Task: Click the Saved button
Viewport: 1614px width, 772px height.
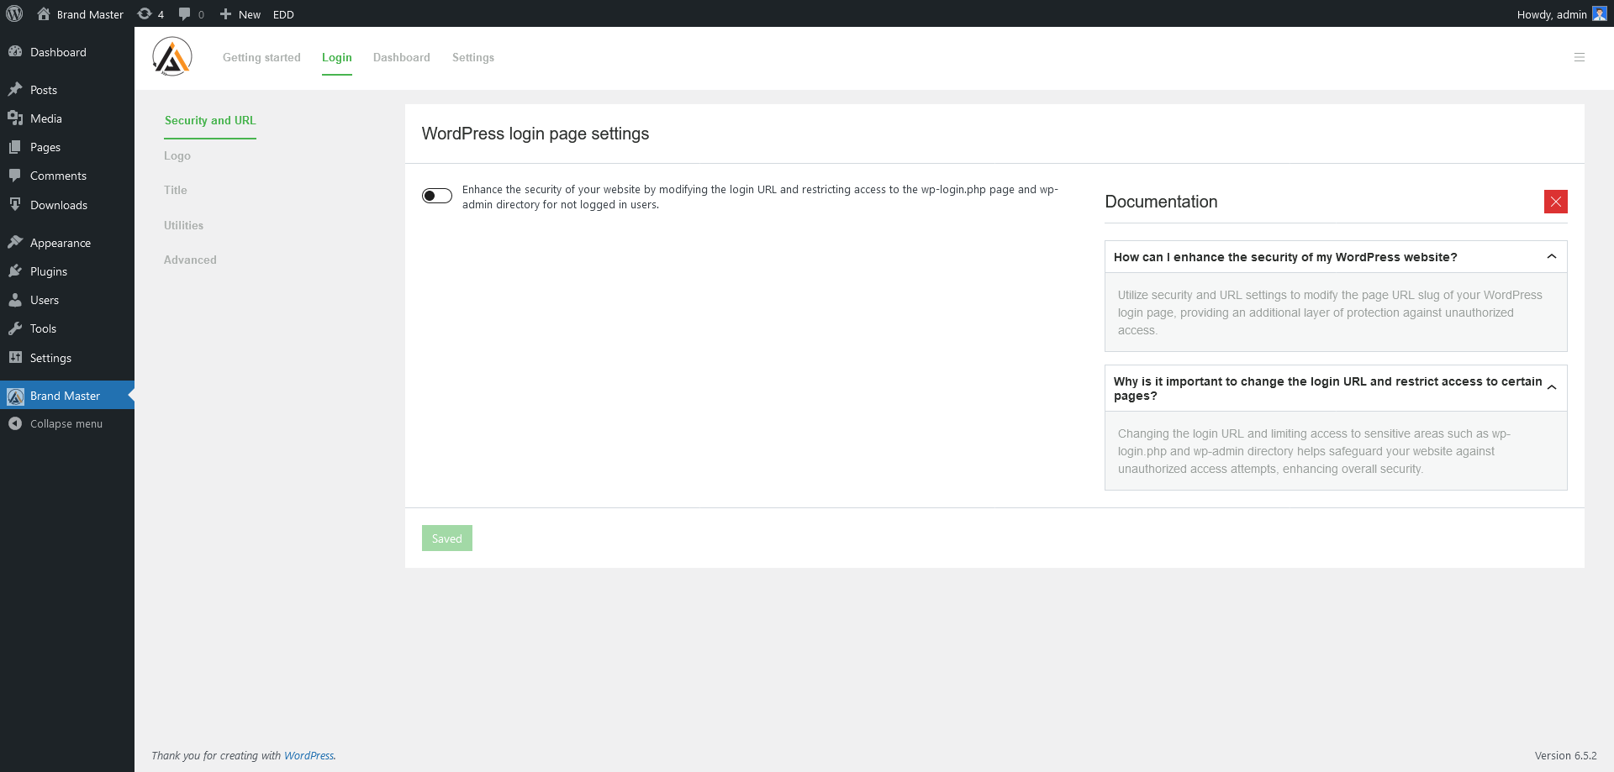Action: tap(446, 538)
